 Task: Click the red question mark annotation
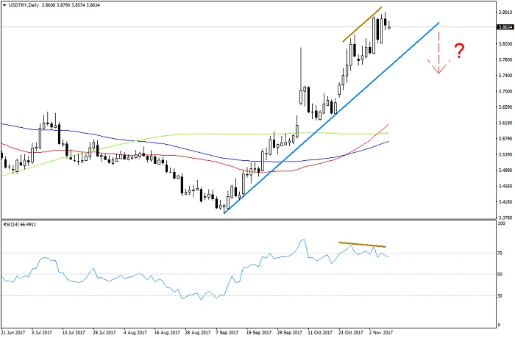tap(459, 51)
